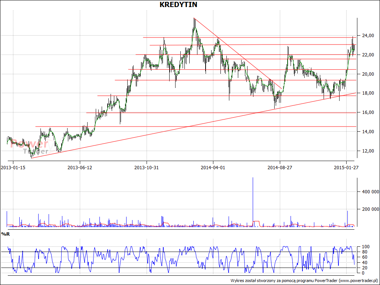Select the 16,00 price axis label
Image resolution: width=380 pixels, height=285 pixels.
367,112
